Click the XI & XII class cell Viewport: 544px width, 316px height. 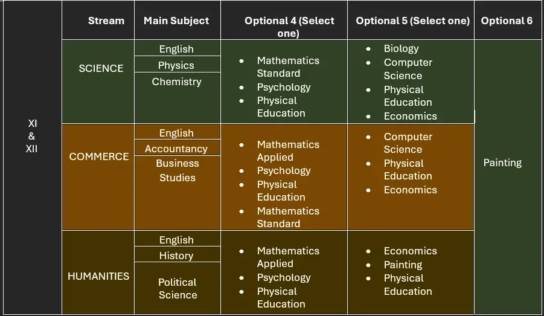[x=32, y=135]
